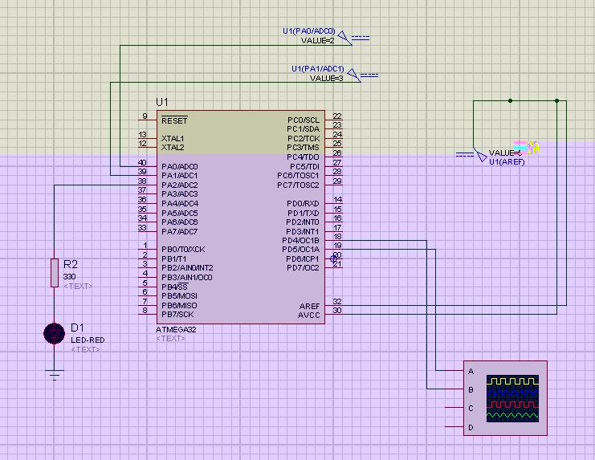This screenshot has width=595, height=460.
Task: Click the left wire junction dot above AREF probe
Action: click(x=511, y=101)
